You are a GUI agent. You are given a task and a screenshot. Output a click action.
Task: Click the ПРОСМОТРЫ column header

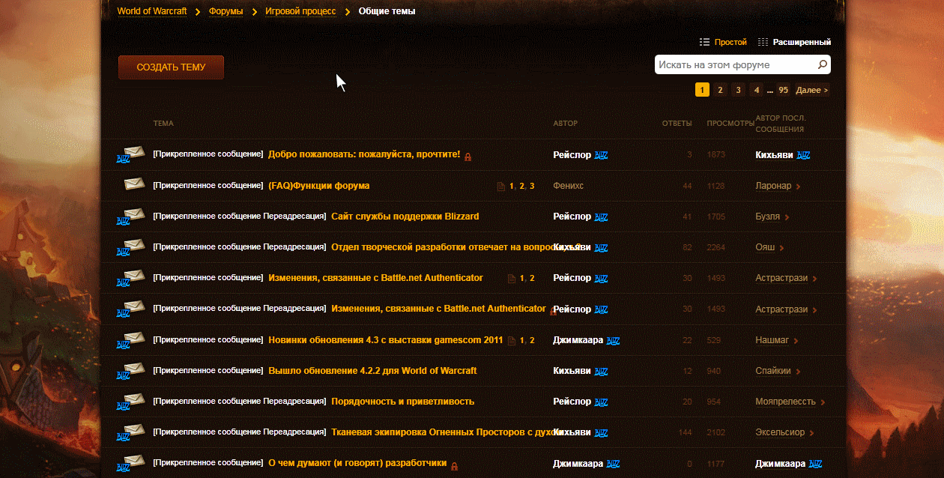tap(730, 124)
